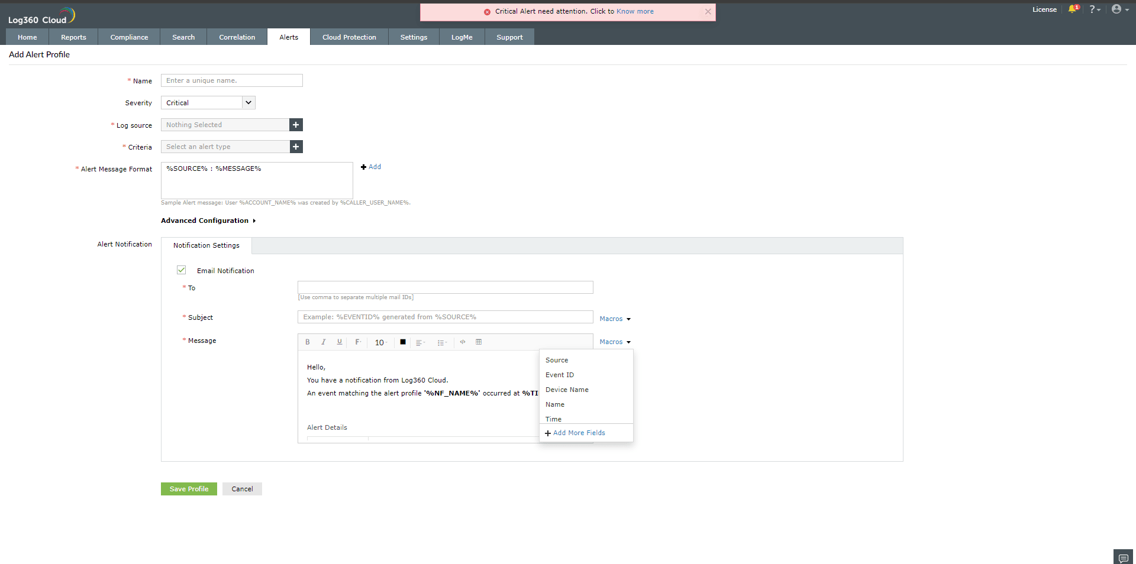The width and height of the screenshot is (1136, 564).
Task: Click the Know more alert link
Action: [635, 11]
